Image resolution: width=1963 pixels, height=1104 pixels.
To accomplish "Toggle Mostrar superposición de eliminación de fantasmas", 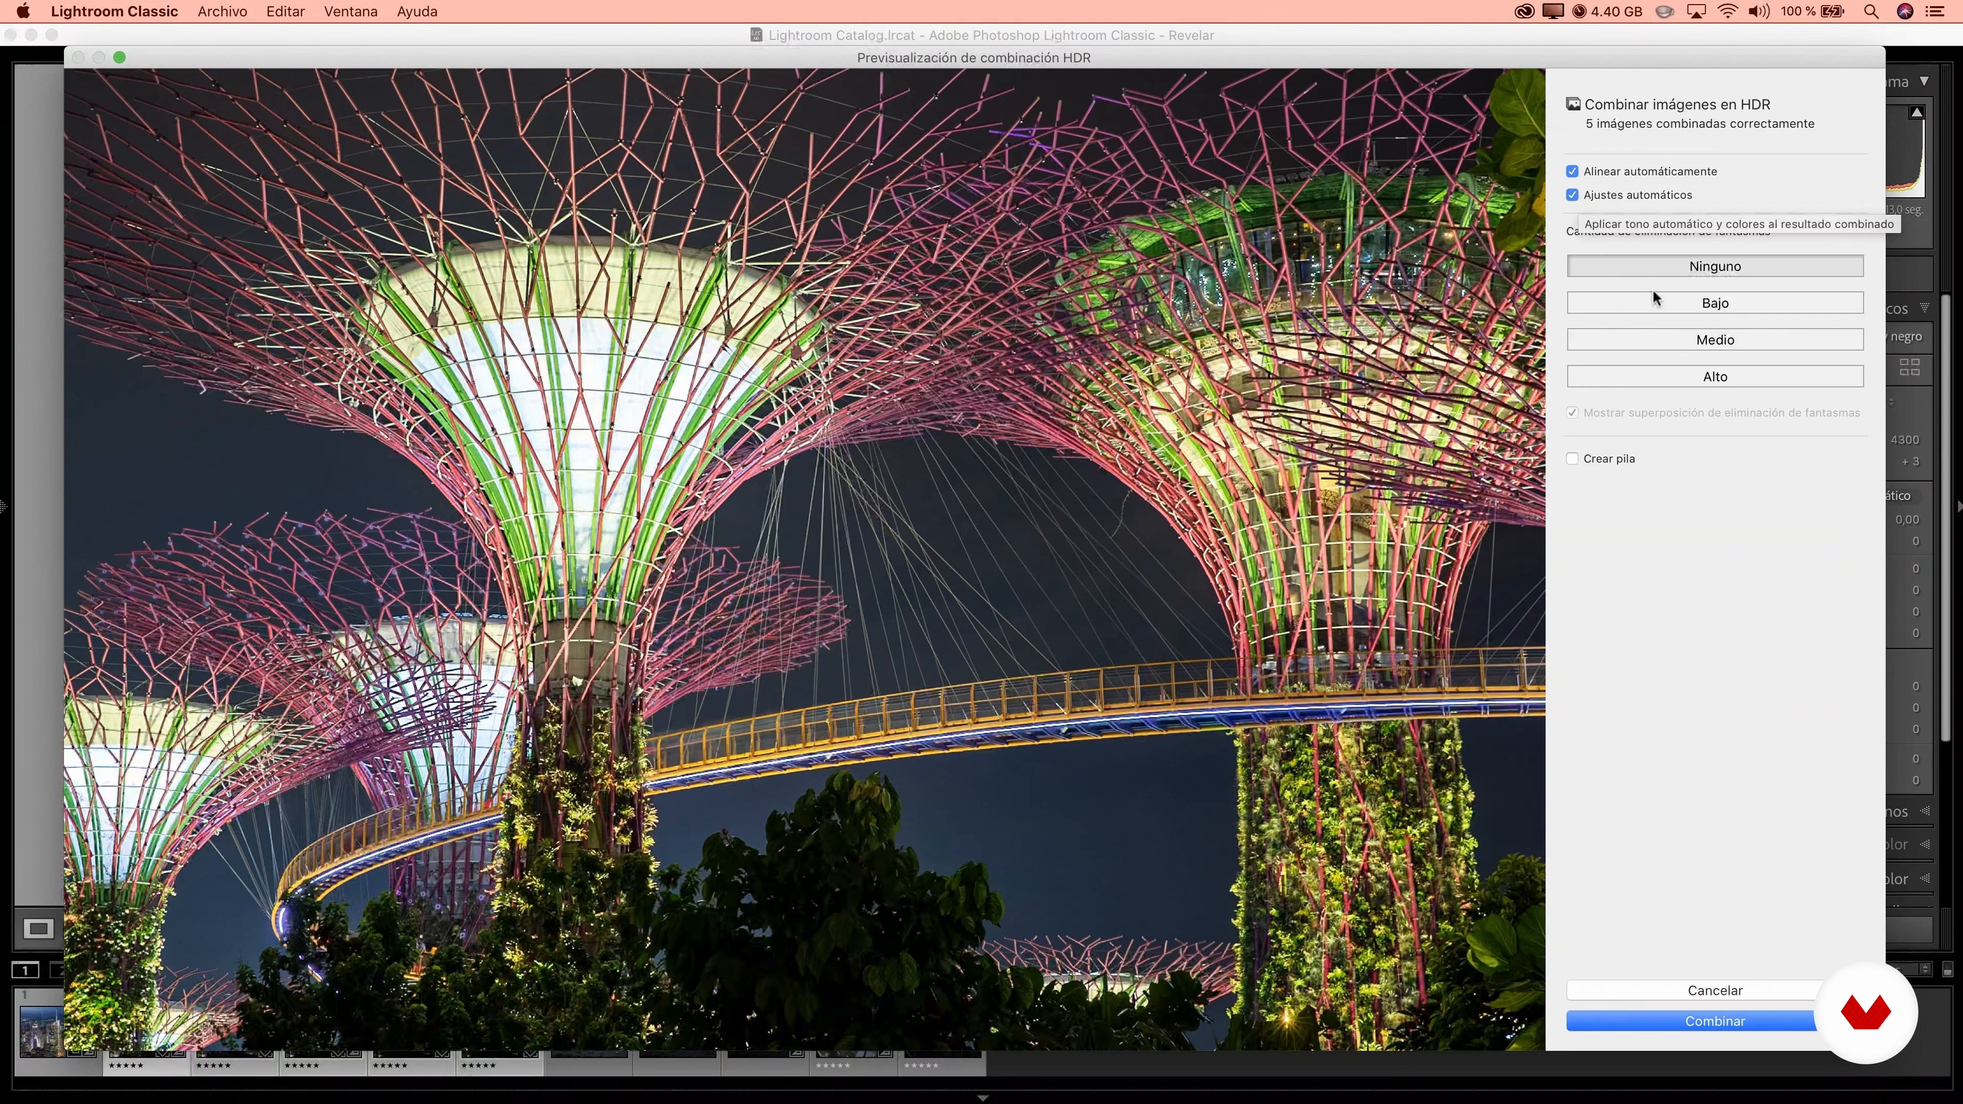I will [1572, 413].
